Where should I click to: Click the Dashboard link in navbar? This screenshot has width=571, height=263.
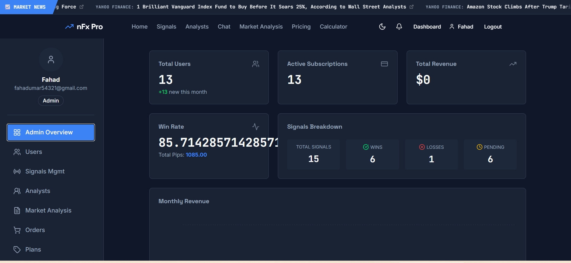tap(427, 27)
